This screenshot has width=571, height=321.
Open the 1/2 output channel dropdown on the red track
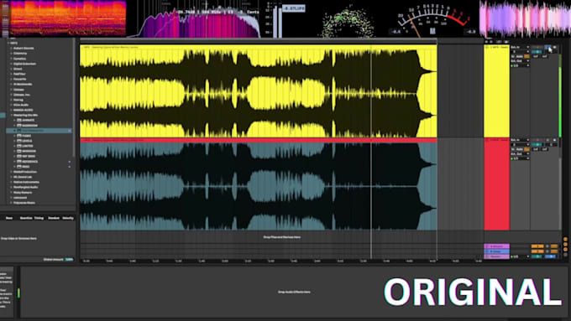pos(520,158)
